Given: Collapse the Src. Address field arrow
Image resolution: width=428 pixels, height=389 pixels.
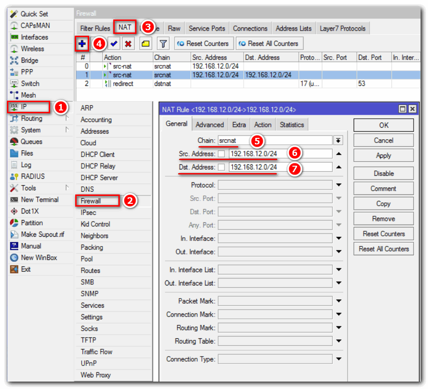Looking at the screenshot, I should (x=338, y=154).
